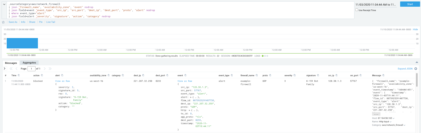Copy the Message column
Viewport: 421px width, 133px height.
tap(383, 75)
